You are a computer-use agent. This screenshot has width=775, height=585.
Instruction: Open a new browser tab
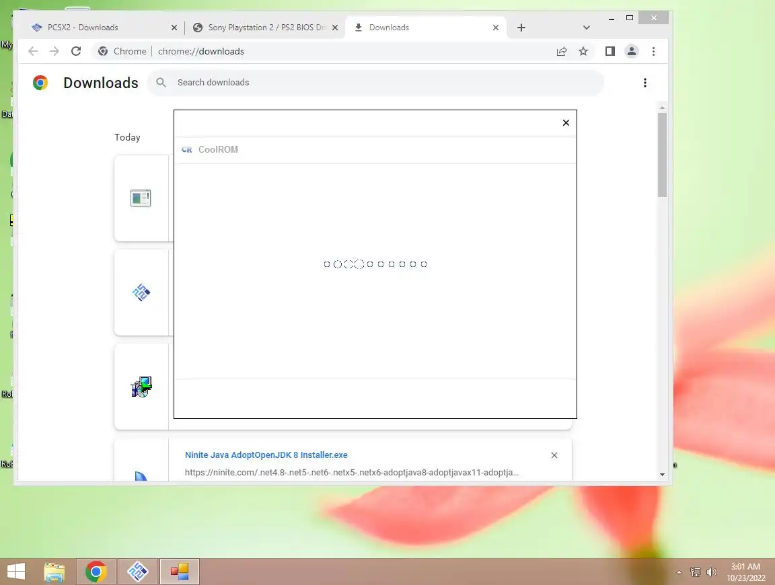click(521, 28)
